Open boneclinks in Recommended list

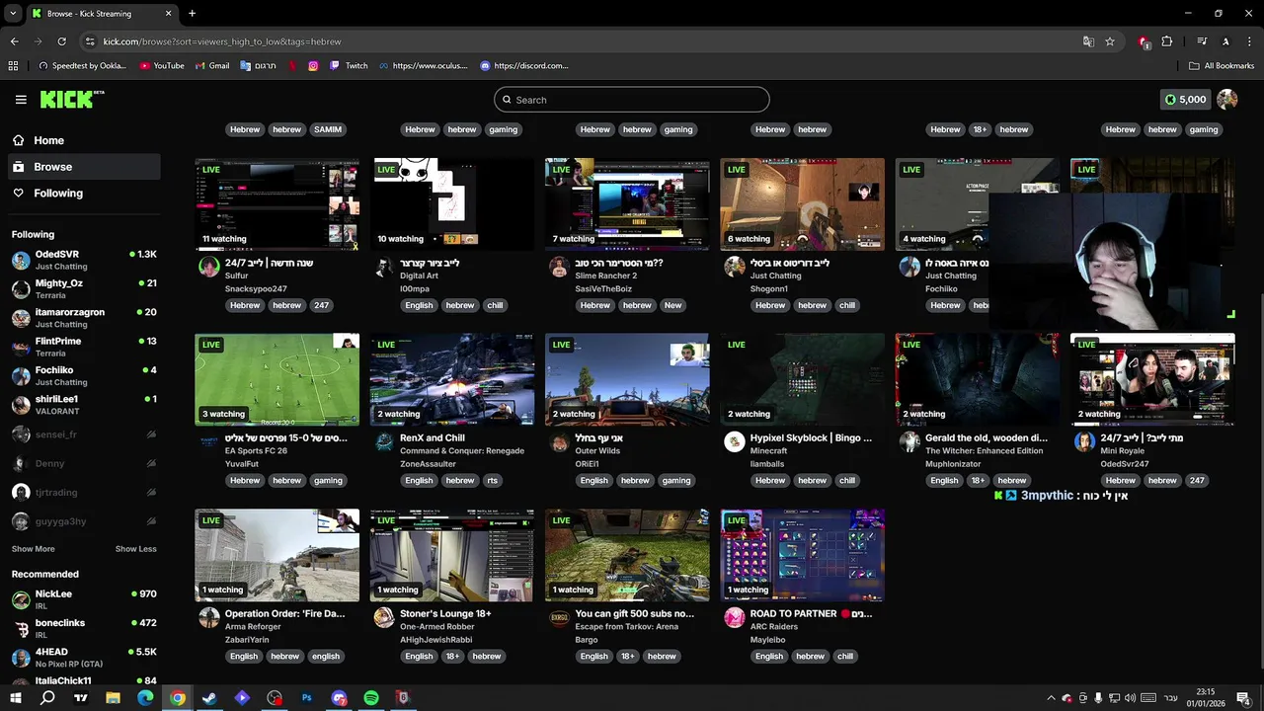click(x=84, y=628)
